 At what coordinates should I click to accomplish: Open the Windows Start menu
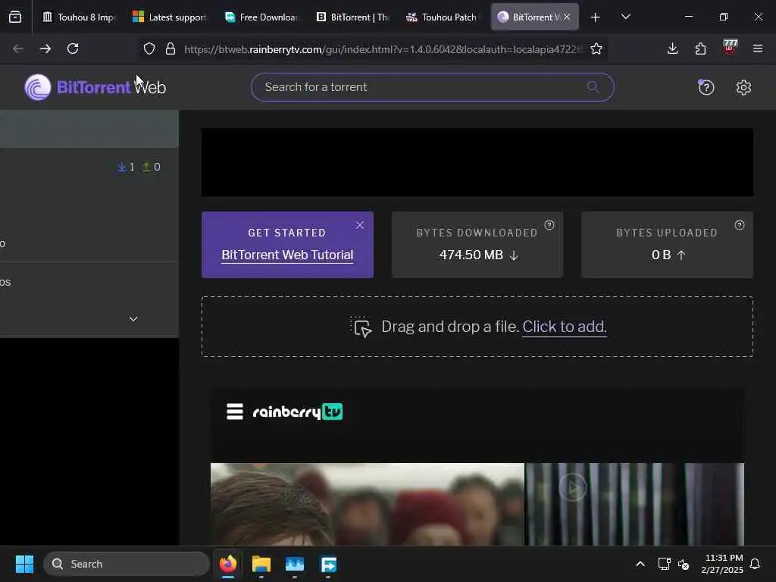click(x=24, y=564)
